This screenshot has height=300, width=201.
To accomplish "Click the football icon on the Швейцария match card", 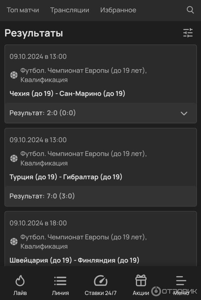I will pos(14,241).
